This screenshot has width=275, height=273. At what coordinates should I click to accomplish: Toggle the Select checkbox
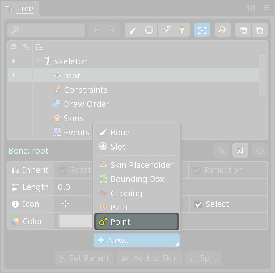coord(198,204)
